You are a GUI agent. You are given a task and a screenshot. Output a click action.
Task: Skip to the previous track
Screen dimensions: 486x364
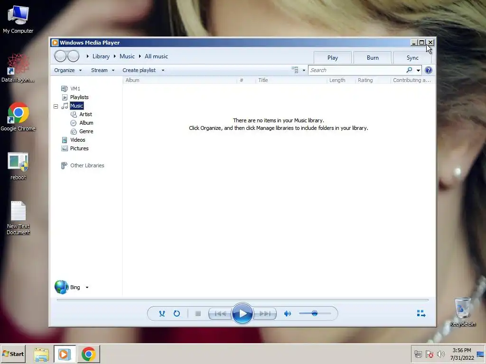(x=220, y=314)
